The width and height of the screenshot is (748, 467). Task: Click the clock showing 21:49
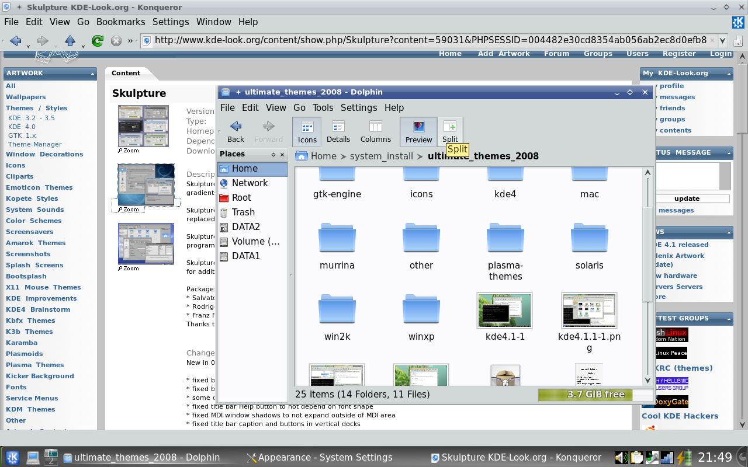pos(715,457)
